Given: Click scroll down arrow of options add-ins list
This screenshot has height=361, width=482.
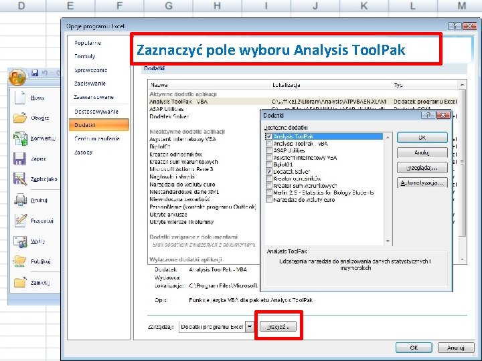Looking at the screenshot, I should tap(462, 259).
